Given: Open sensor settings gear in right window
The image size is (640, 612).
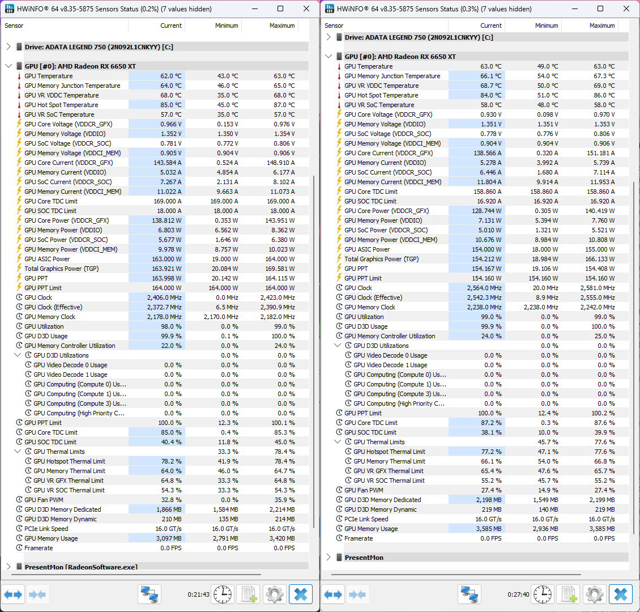Looking at the screenshot, I should tap(594, 594).
